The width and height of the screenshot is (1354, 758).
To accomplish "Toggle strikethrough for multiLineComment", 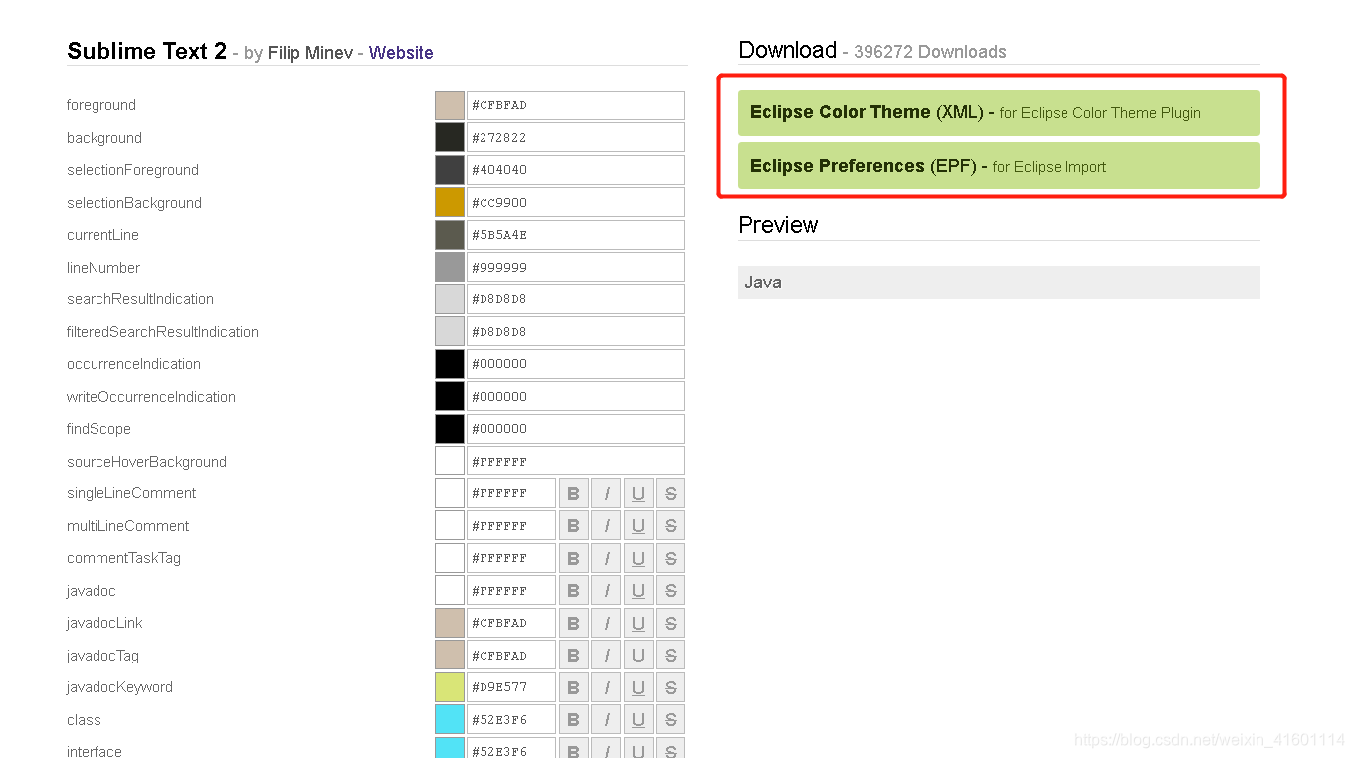I will tap(671, 526).
